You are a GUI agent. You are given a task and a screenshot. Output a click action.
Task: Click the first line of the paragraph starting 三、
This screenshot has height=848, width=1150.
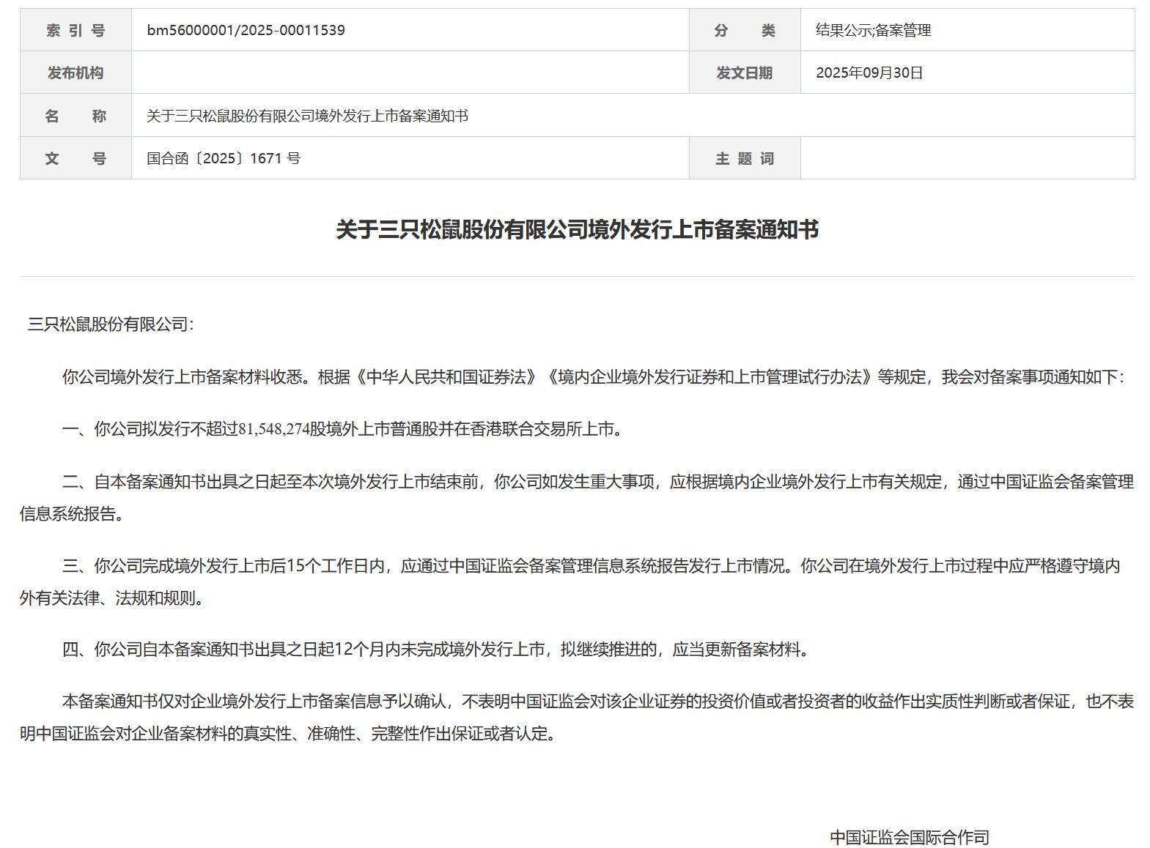591,566
